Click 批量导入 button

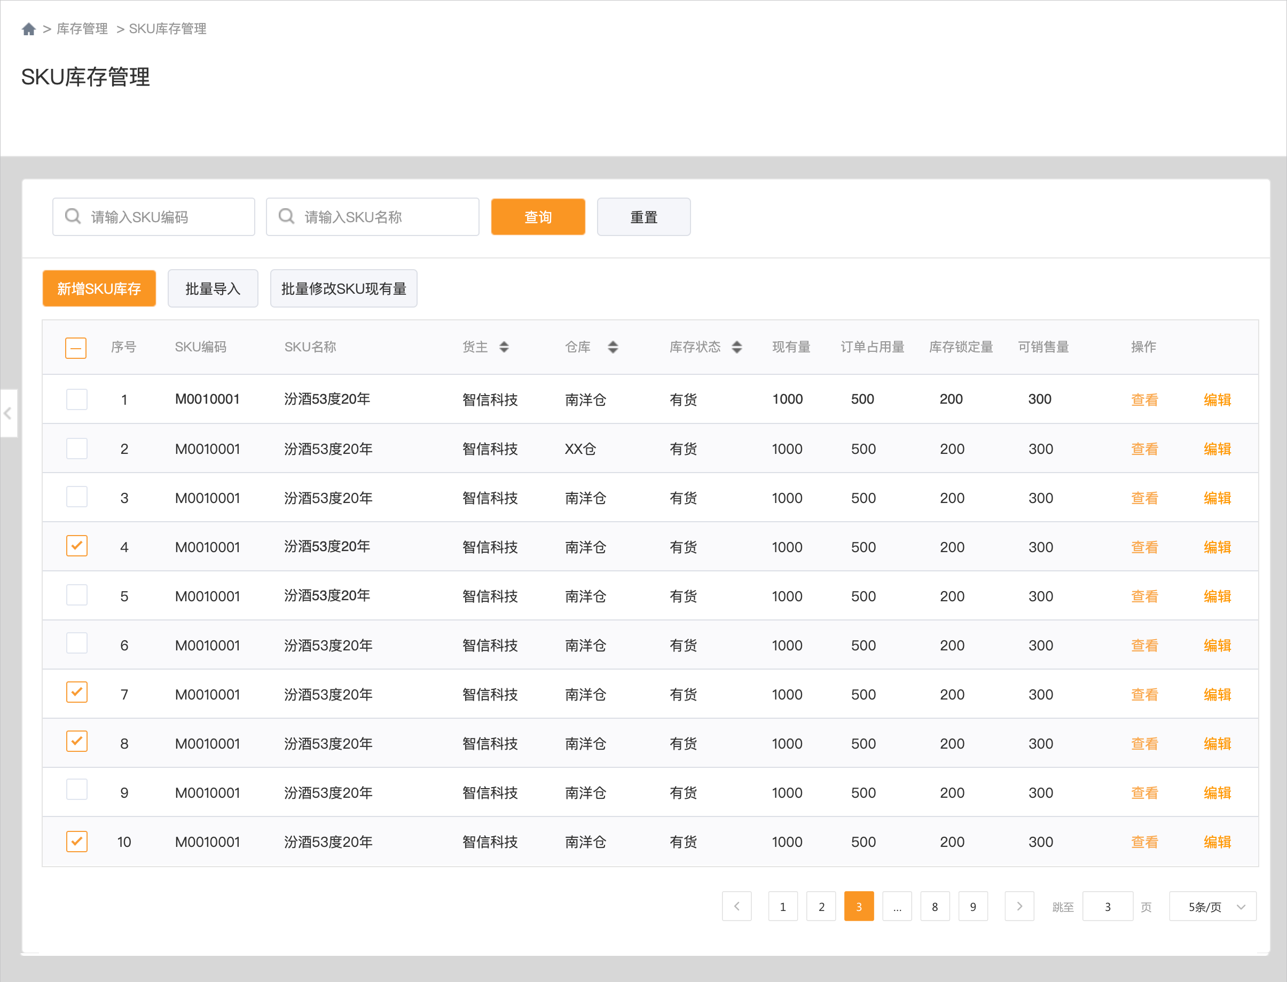tap(213, 288)
